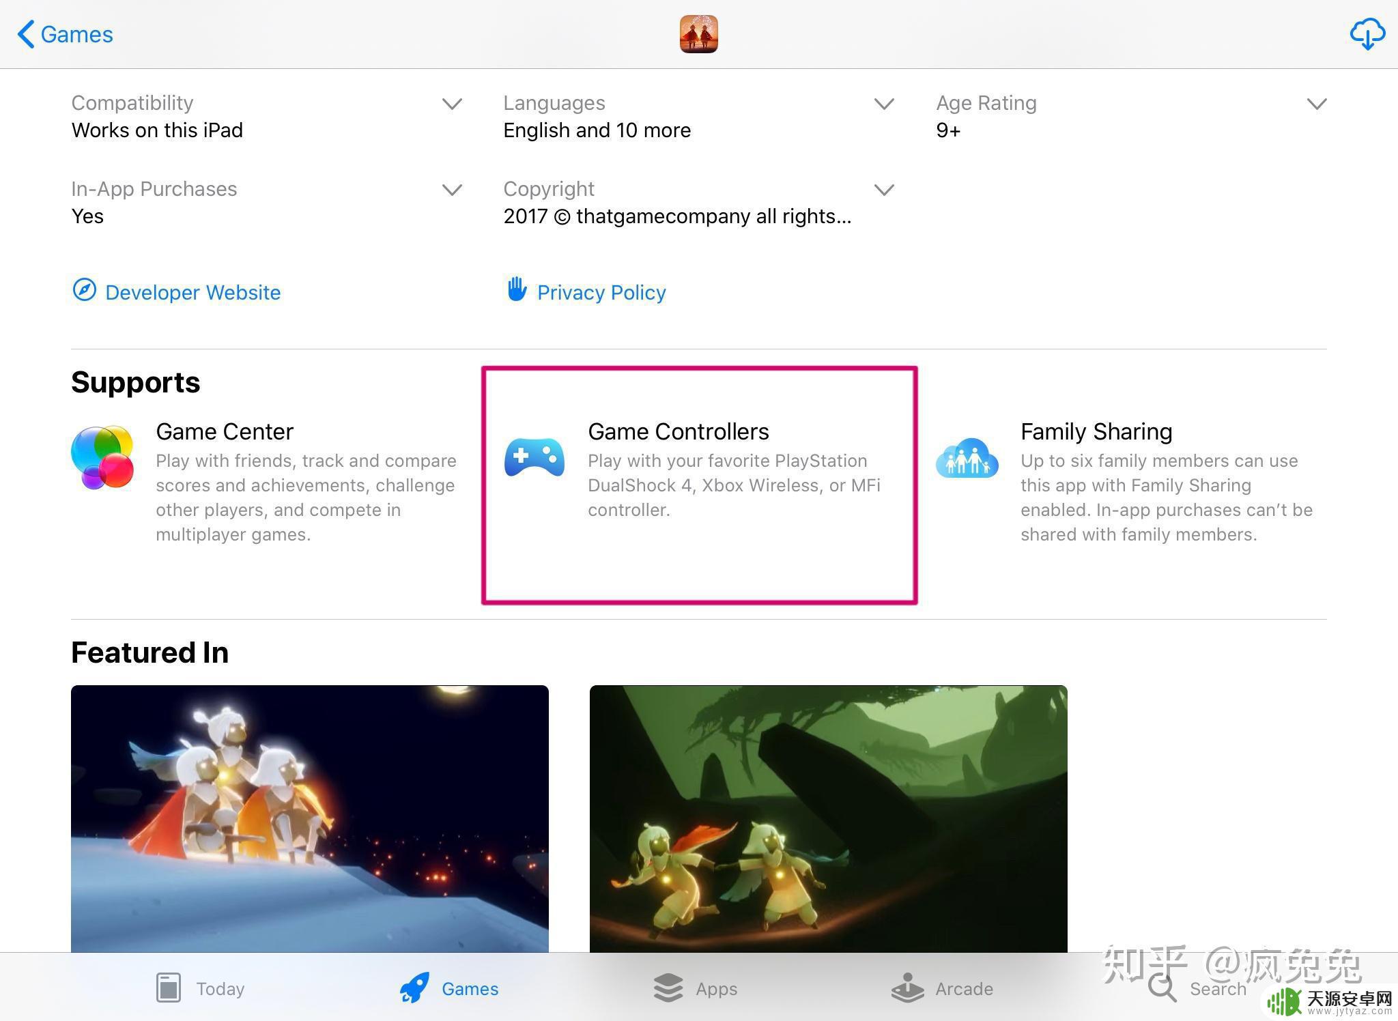Click the Featured In section heading
This screenshot has height=1021, width=1398.
(149, 652)
